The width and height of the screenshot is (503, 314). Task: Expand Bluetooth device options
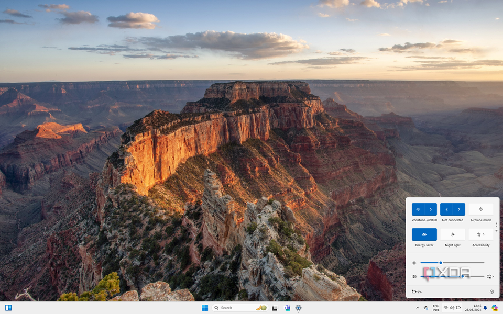[x=460, y=209]
